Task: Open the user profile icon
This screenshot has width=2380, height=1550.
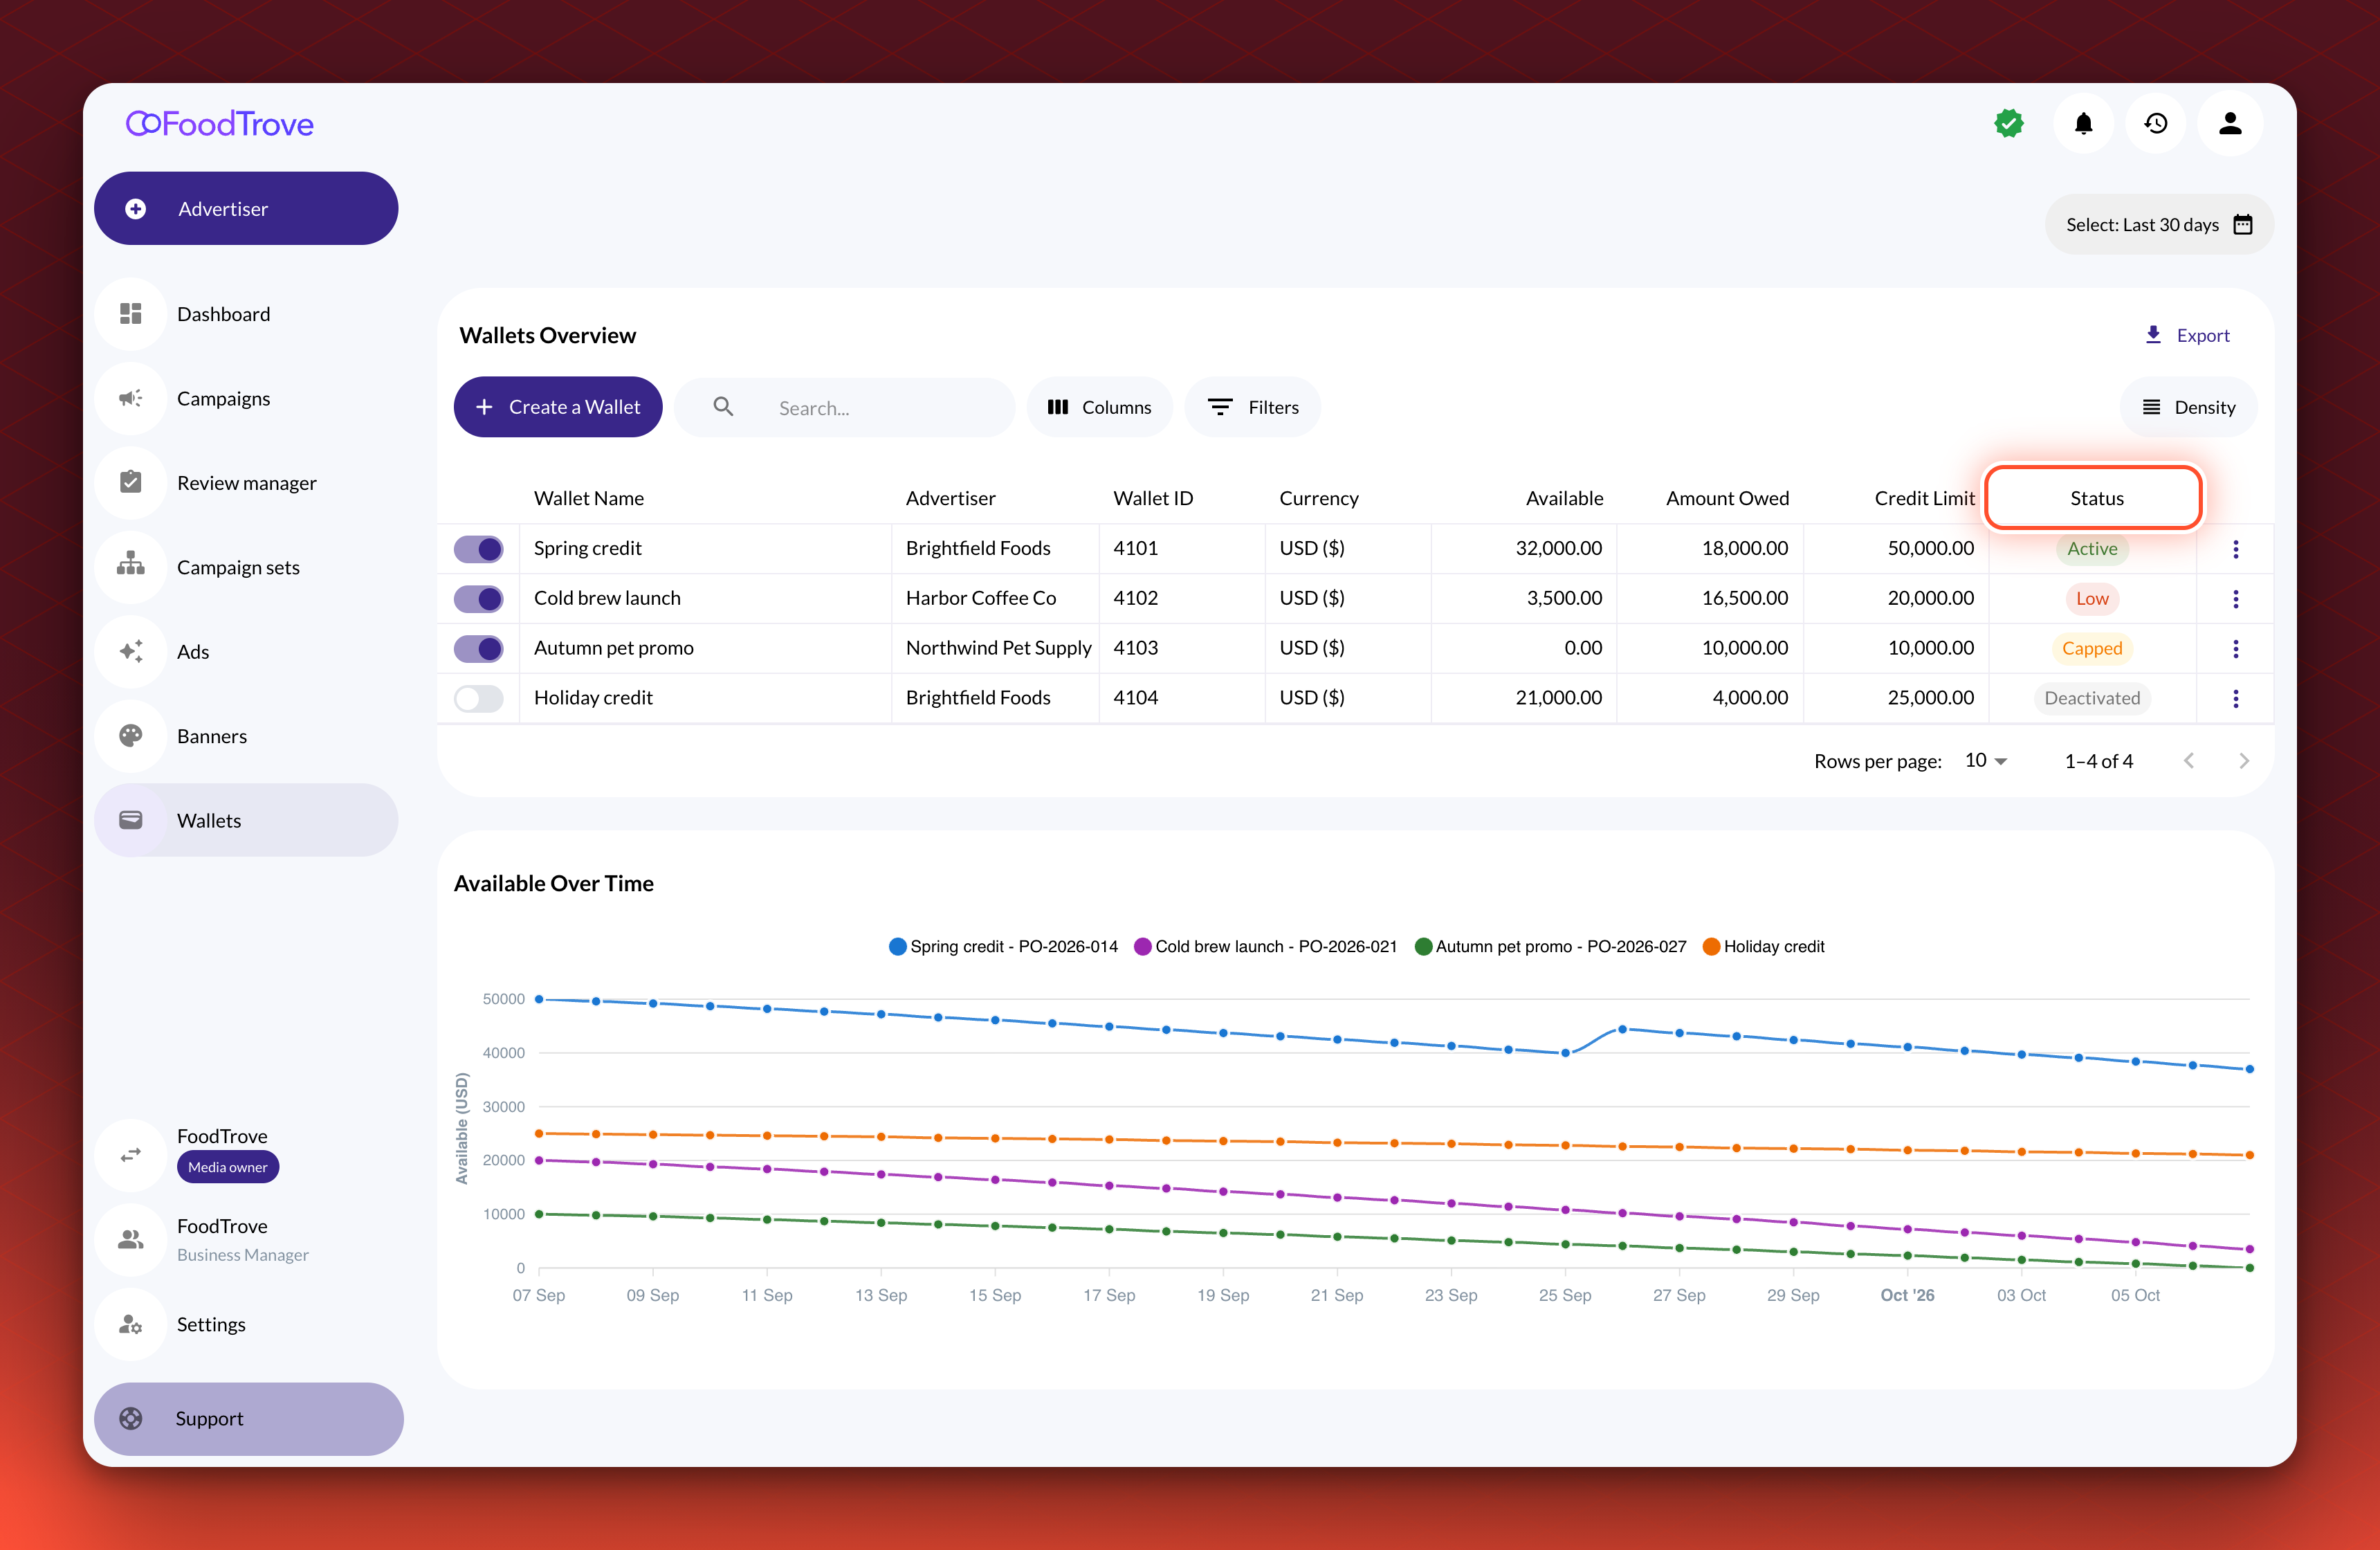Action: click(2229, 124)
